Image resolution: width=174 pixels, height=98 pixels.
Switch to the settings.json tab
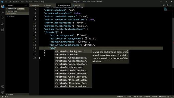click(63, 5)
